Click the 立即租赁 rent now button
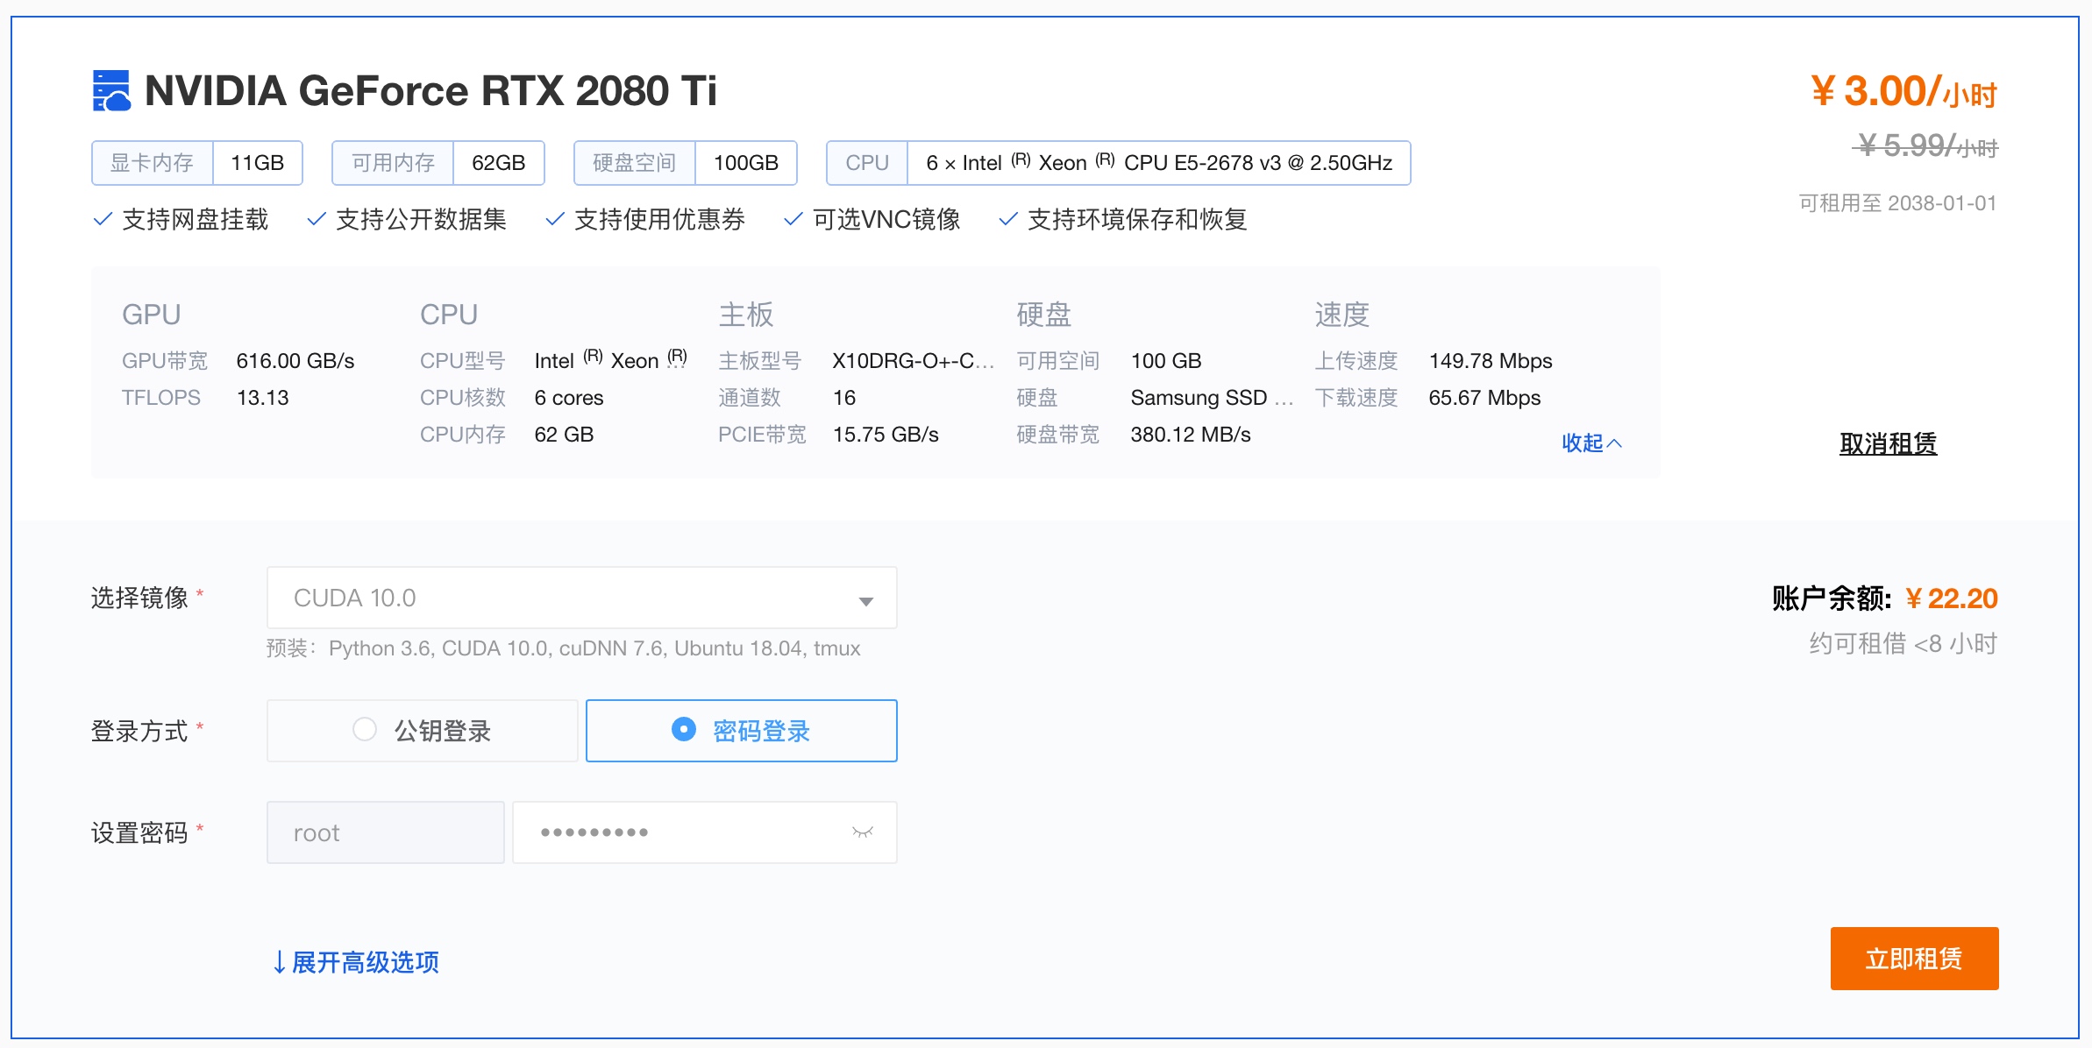The image size is (2092, 1048). pyautogui.click(x=1914, y=959)
